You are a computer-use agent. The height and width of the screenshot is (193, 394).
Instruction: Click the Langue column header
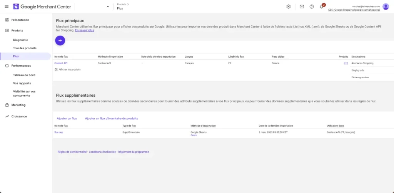189,57
